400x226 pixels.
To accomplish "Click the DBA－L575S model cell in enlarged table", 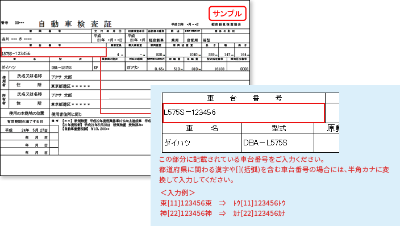I will click(278, 143).
